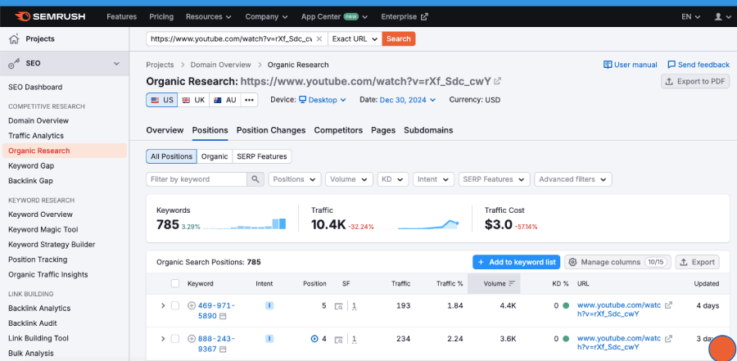Click the video feature icon beside position 4
Screen dimensions: 737x361
(x=314, y=338)
